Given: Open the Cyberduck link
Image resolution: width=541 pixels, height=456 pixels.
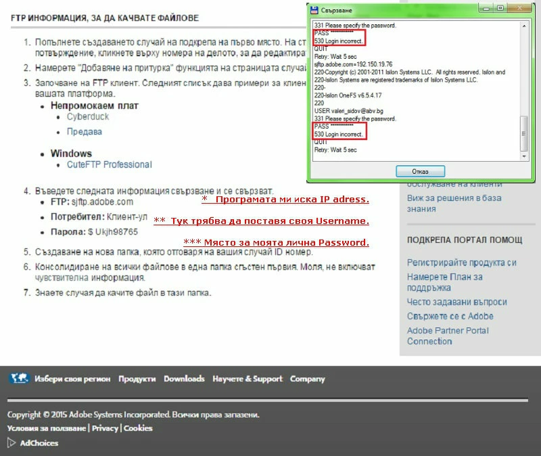Looking at the screenshot, I should [x=88, y=116].
